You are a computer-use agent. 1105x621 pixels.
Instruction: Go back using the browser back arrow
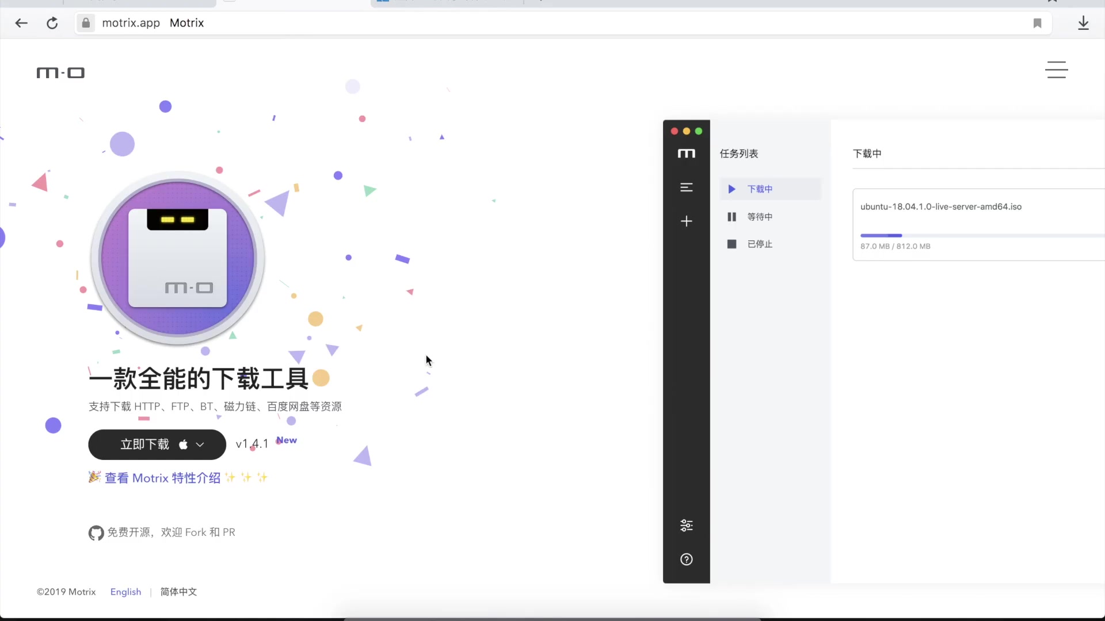[21, 23]
